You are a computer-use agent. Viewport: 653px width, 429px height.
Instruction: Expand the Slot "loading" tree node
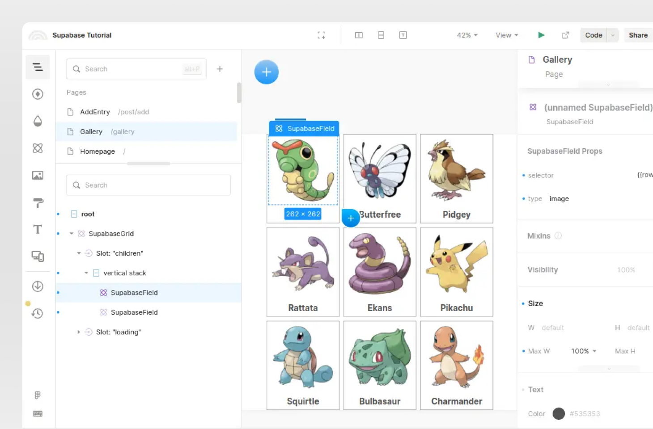(79, 332)
